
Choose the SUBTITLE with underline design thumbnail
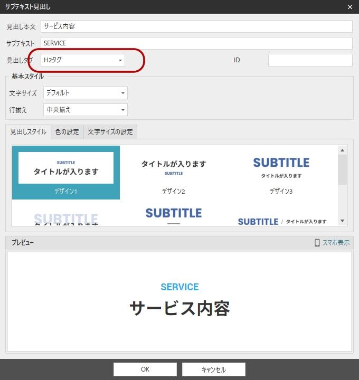click(x=173, y=215)
